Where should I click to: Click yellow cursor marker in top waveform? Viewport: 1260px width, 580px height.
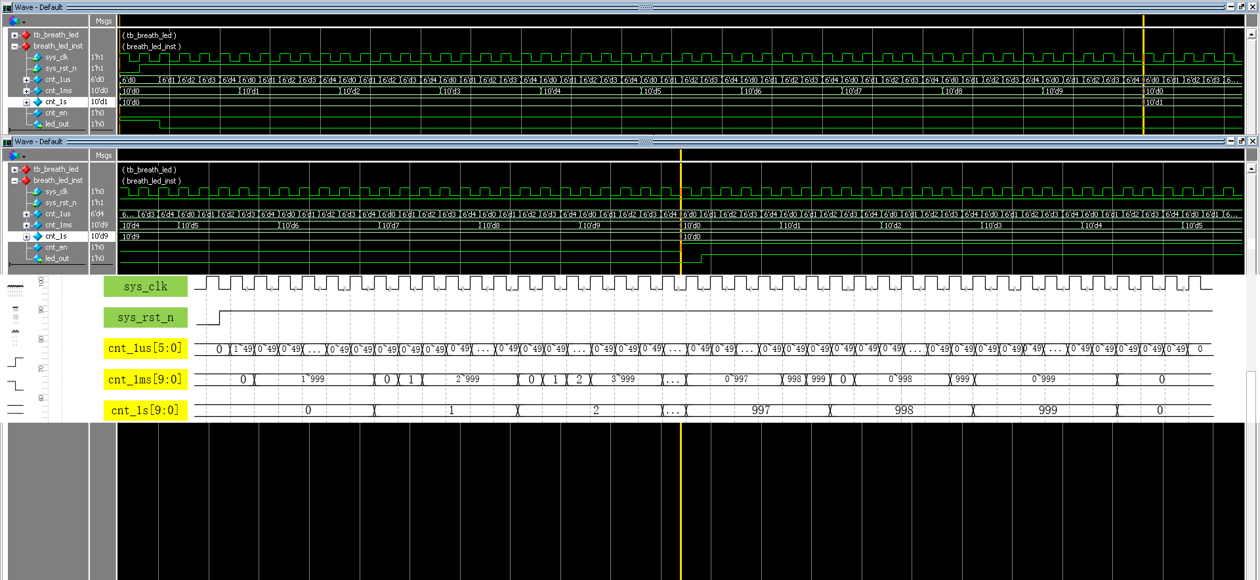pyautogui.click(x=1143, y=75)
